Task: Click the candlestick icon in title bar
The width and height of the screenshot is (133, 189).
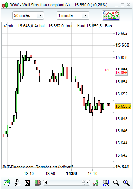Action: coord(5,5)
